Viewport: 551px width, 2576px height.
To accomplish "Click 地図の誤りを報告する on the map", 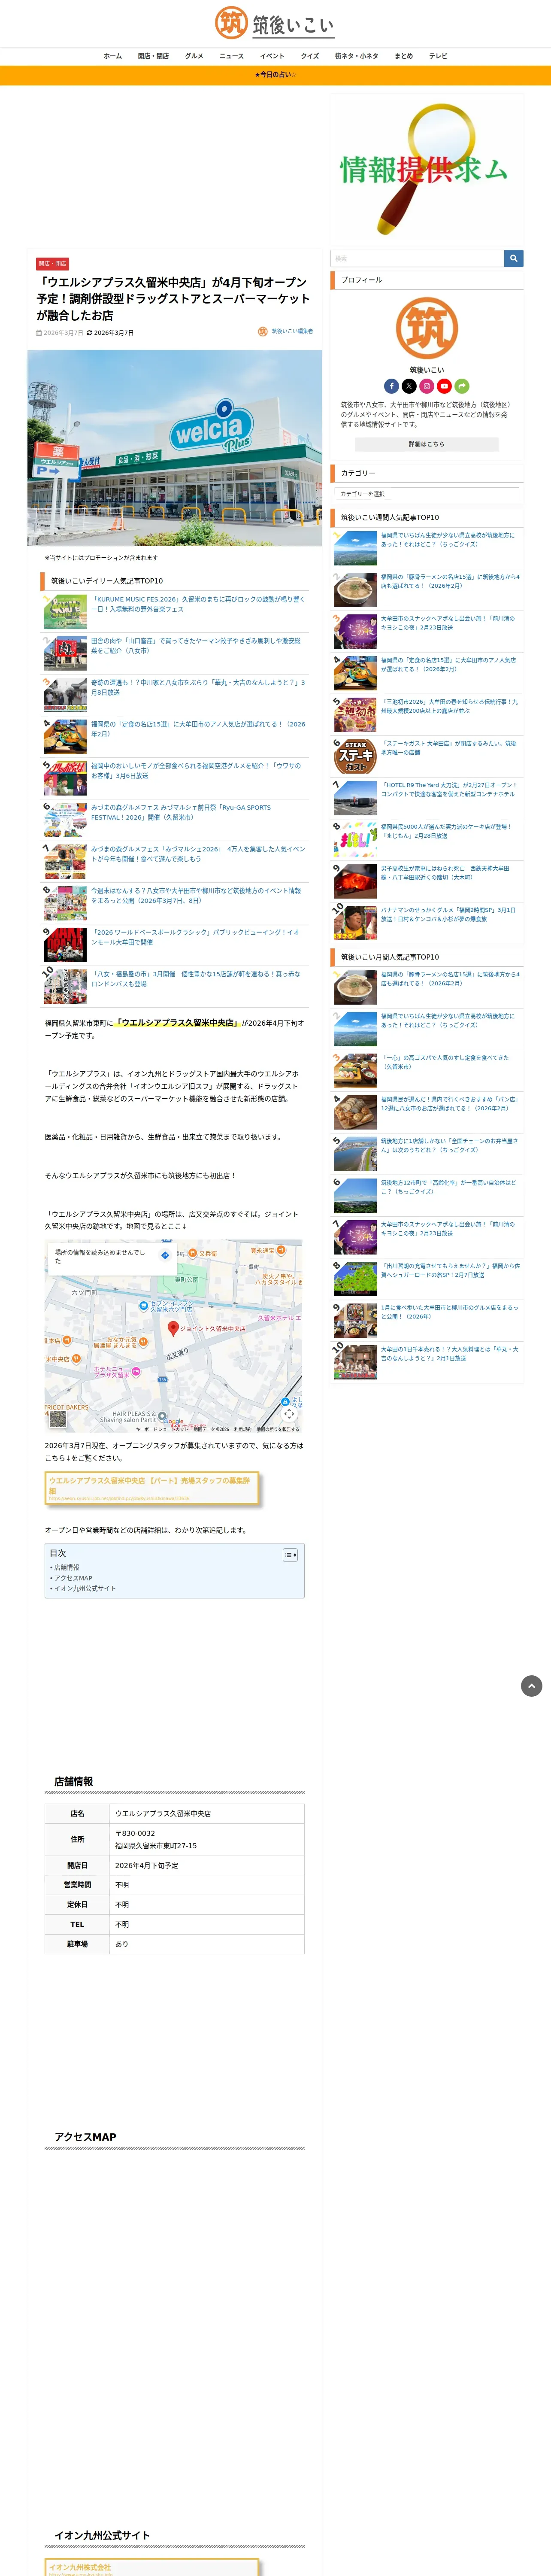I will point(278,1430).
